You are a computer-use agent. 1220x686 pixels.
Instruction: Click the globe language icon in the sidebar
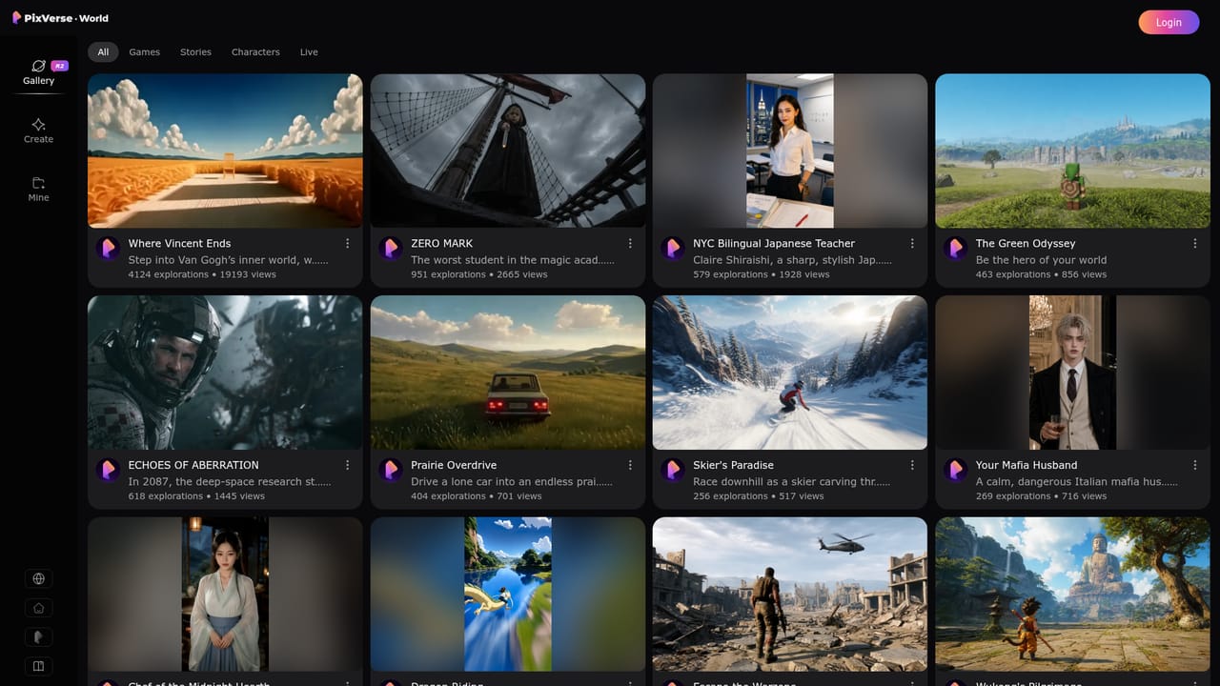point(38,578)
